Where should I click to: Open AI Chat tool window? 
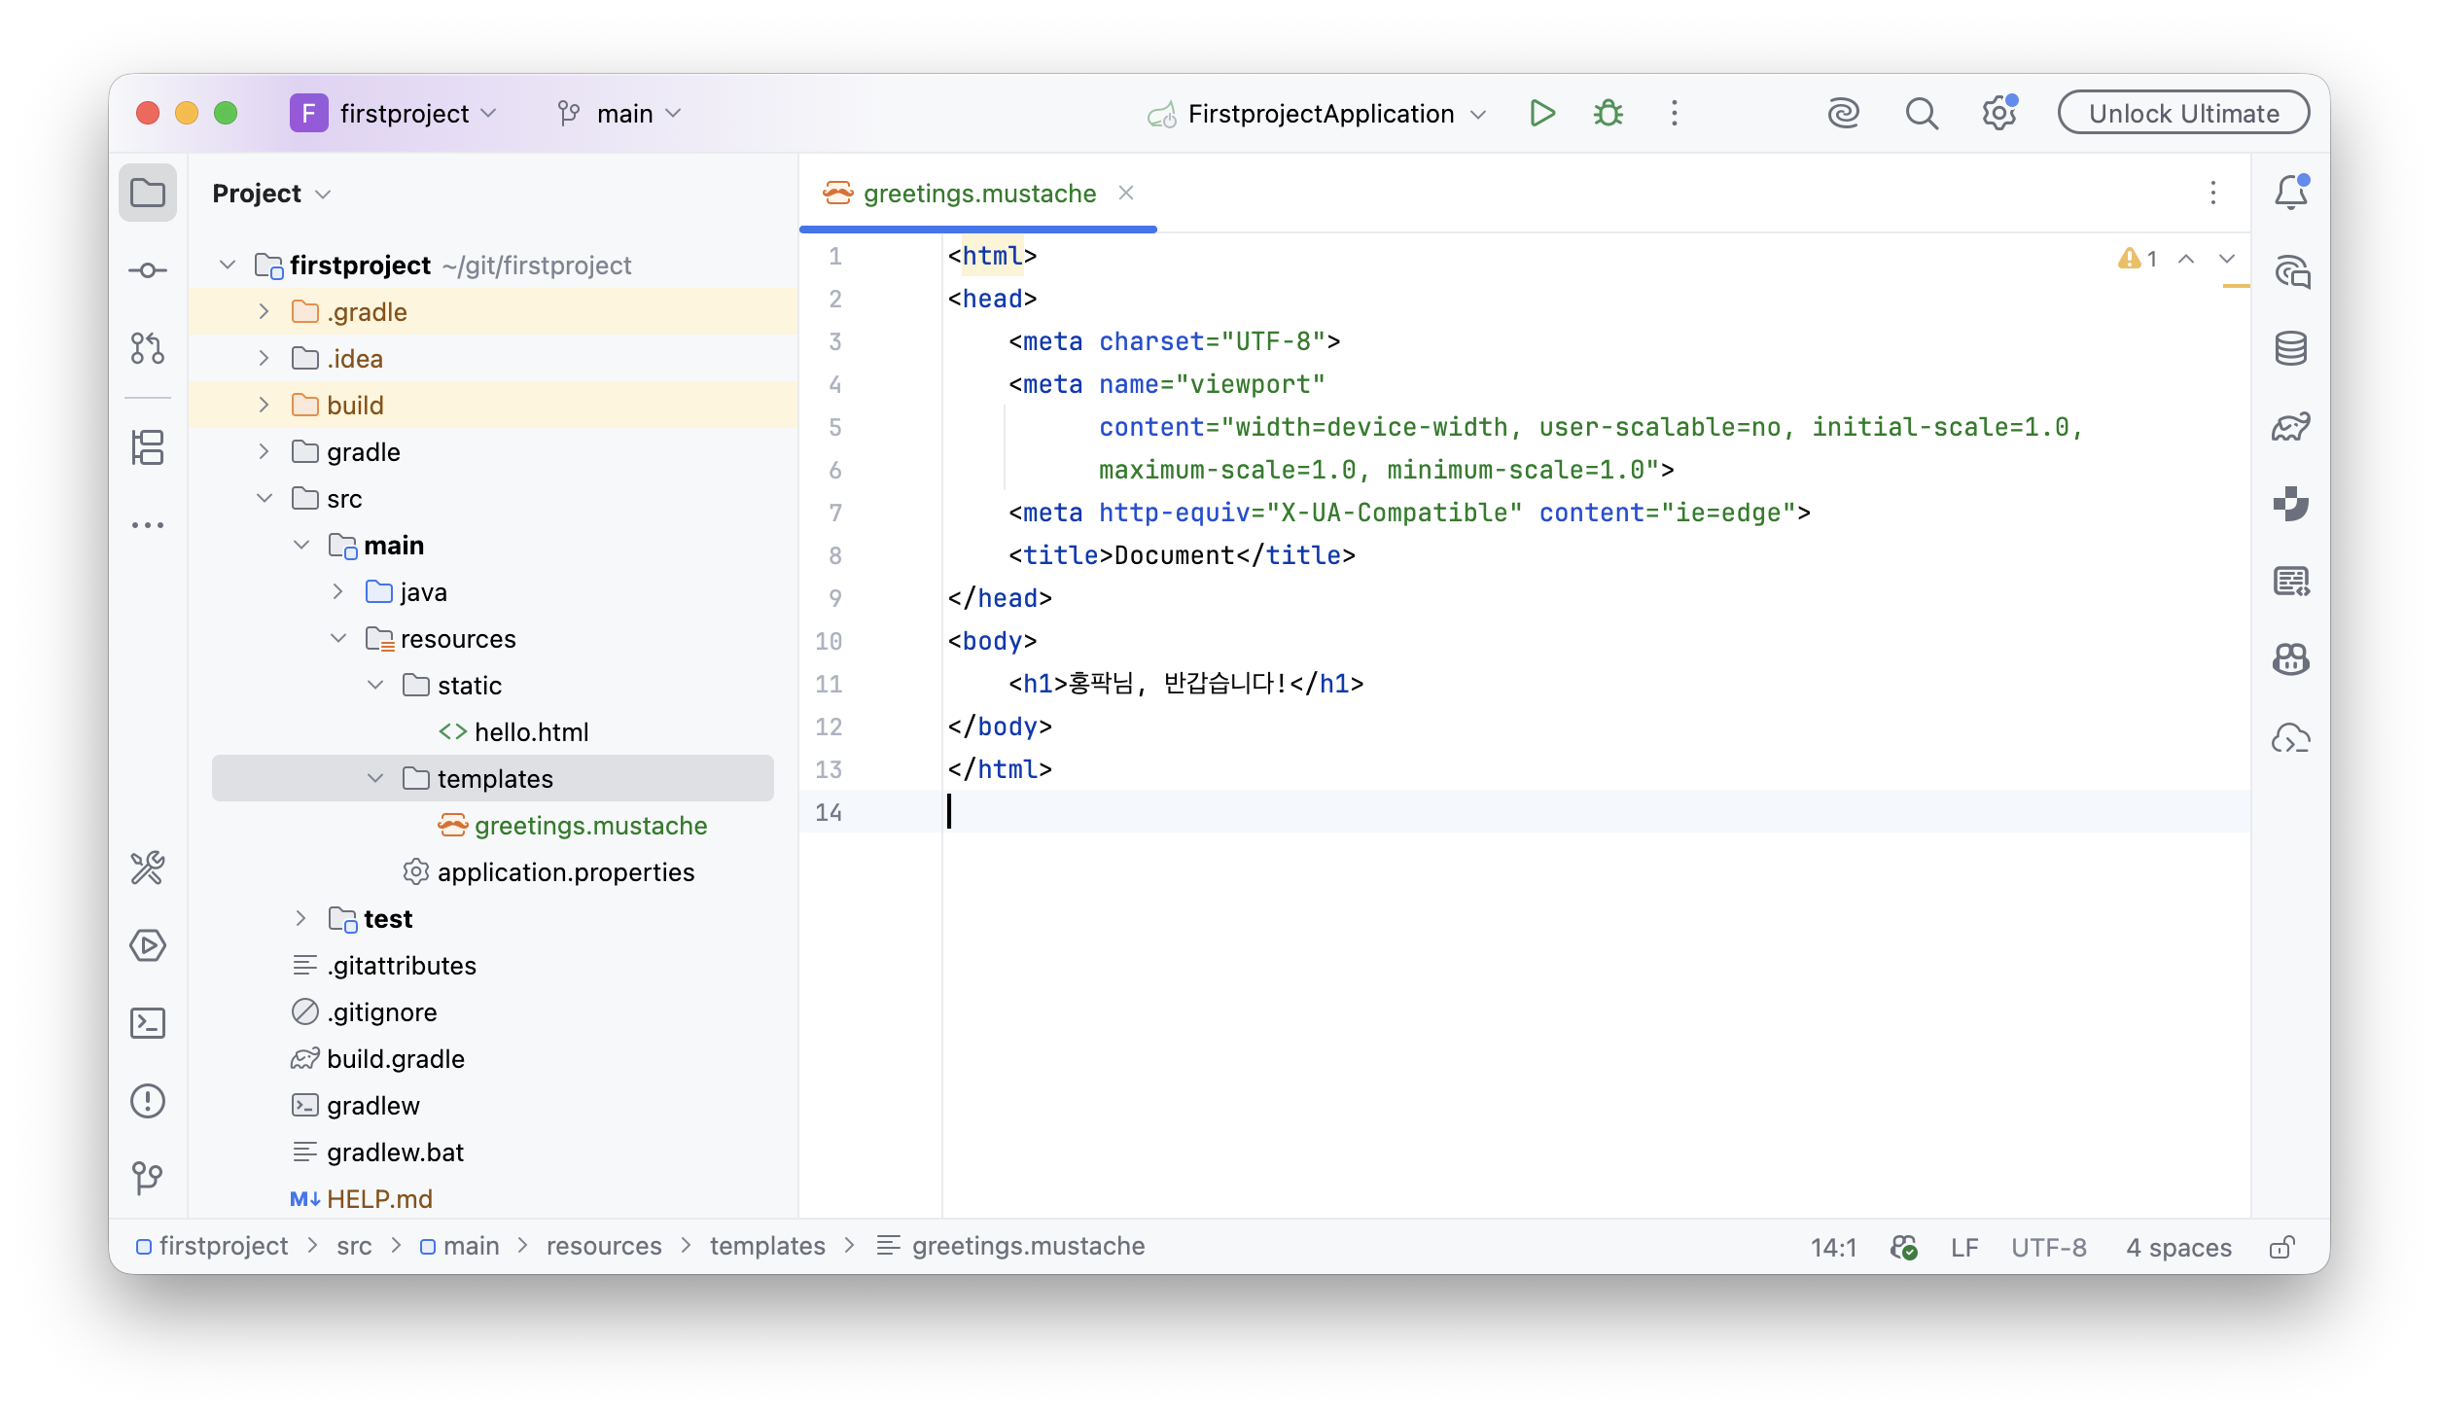pos(2291,270)
